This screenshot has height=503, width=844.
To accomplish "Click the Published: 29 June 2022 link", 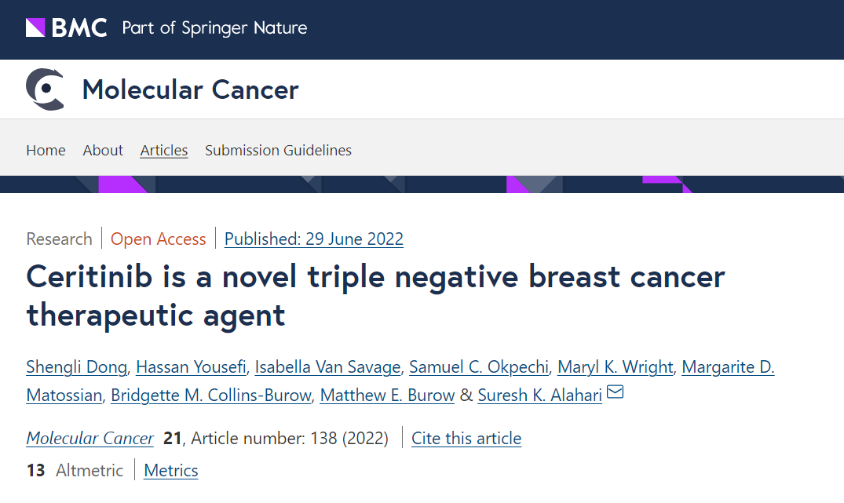I will pos(313,239).
